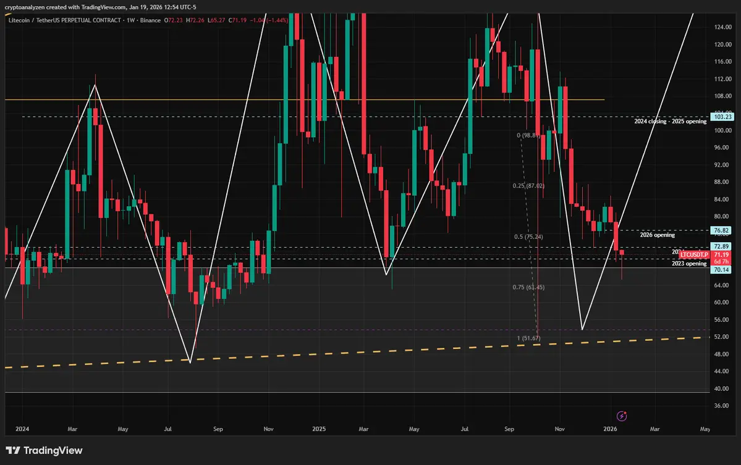
Task: Click the close value C71.19
Action: 237,20
